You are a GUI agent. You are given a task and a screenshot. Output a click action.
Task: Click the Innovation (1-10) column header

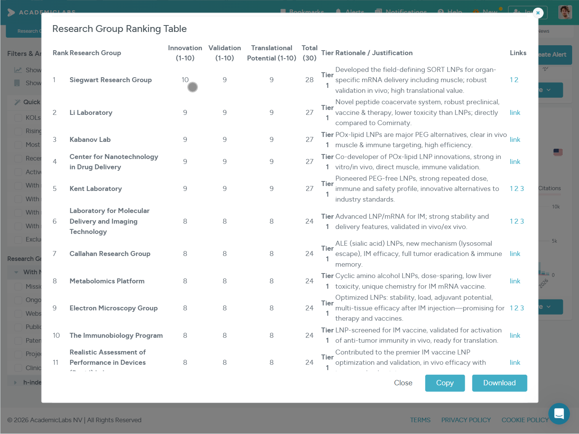click(x=185, y=53)
